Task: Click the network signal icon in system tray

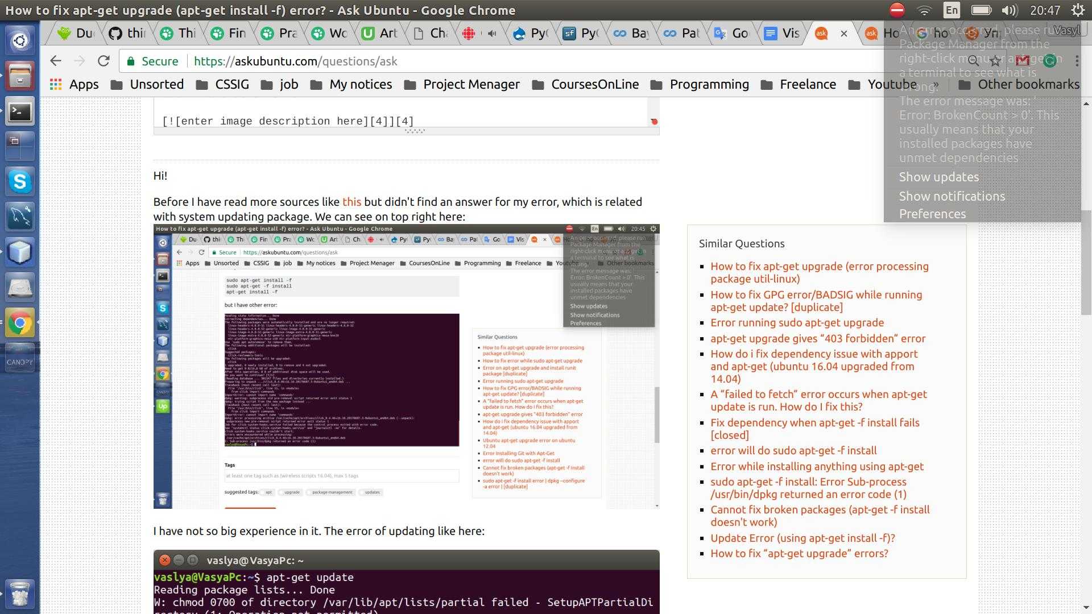Action: [x=923, y=9]
